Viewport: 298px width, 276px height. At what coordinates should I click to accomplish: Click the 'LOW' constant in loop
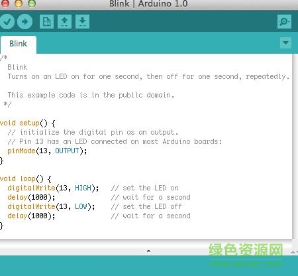tap(81, 206)
